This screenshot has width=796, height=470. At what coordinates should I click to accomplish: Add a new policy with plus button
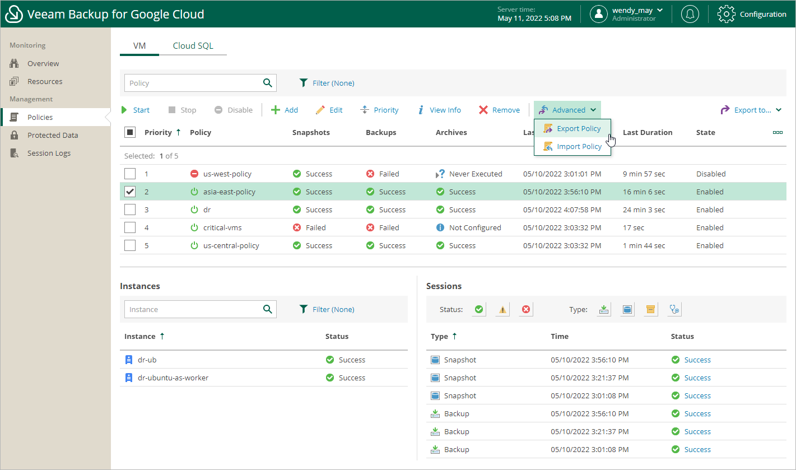[x=285, y=110]
